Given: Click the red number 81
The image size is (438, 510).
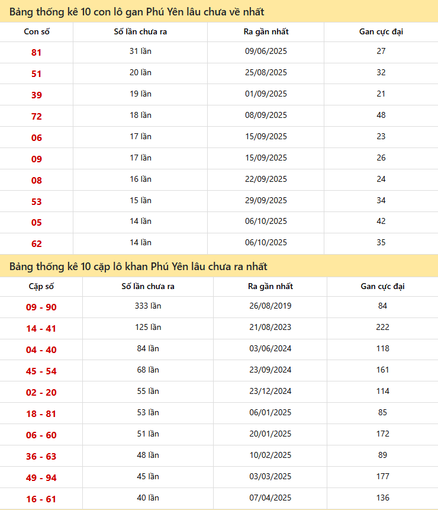Looking at the screenshot, I should tap(37, 53).
